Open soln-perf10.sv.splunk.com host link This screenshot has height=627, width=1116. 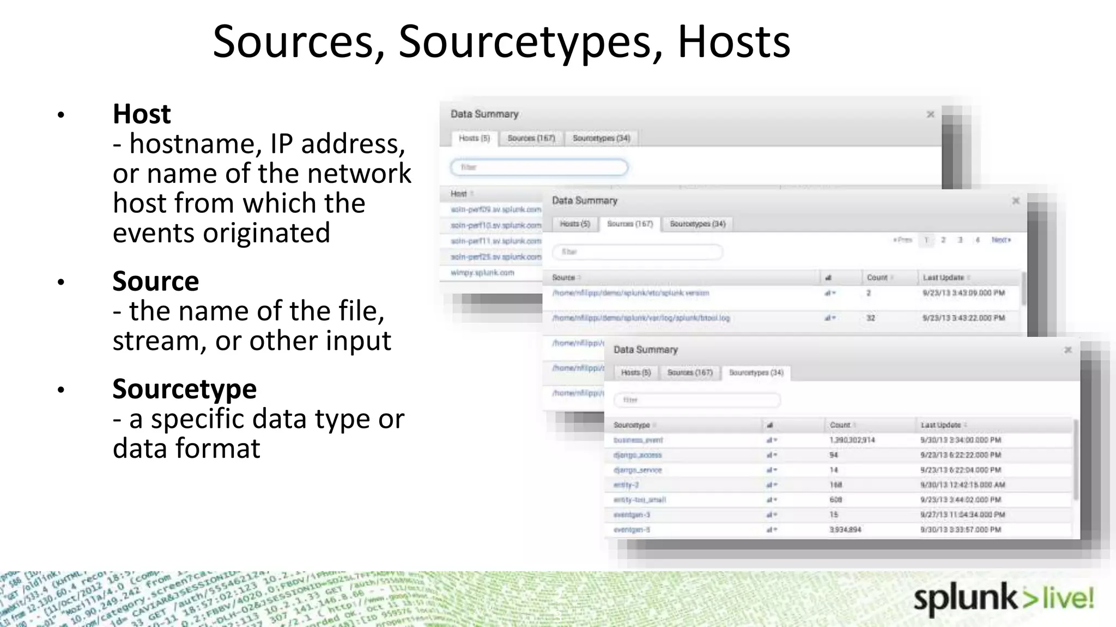pyautogui.click(x=496, y=225)
